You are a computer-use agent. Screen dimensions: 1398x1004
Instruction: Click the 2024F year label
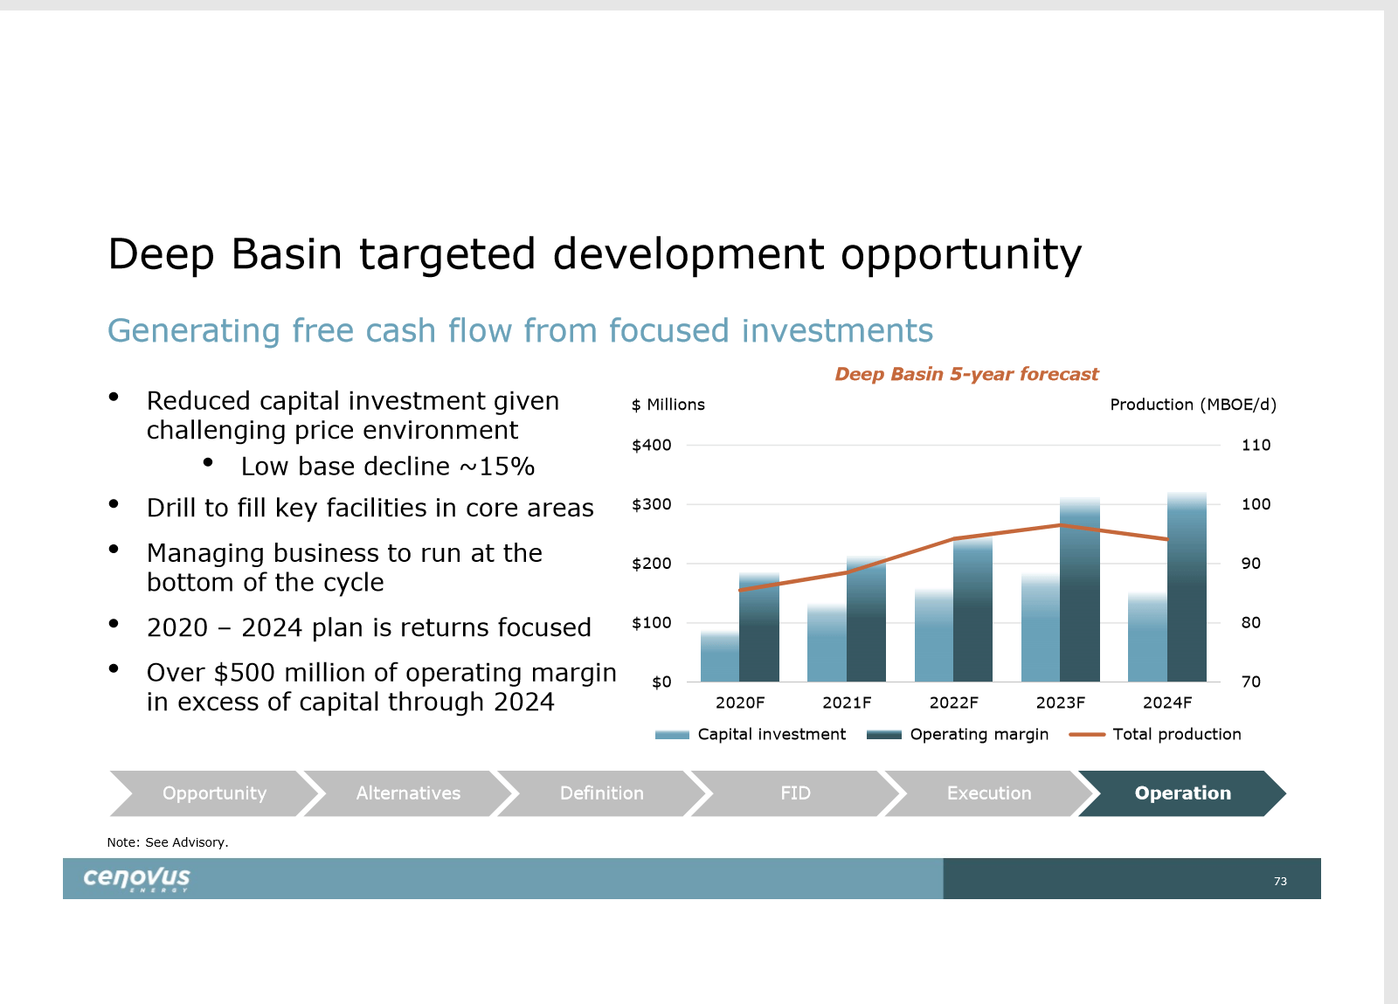1167,703
